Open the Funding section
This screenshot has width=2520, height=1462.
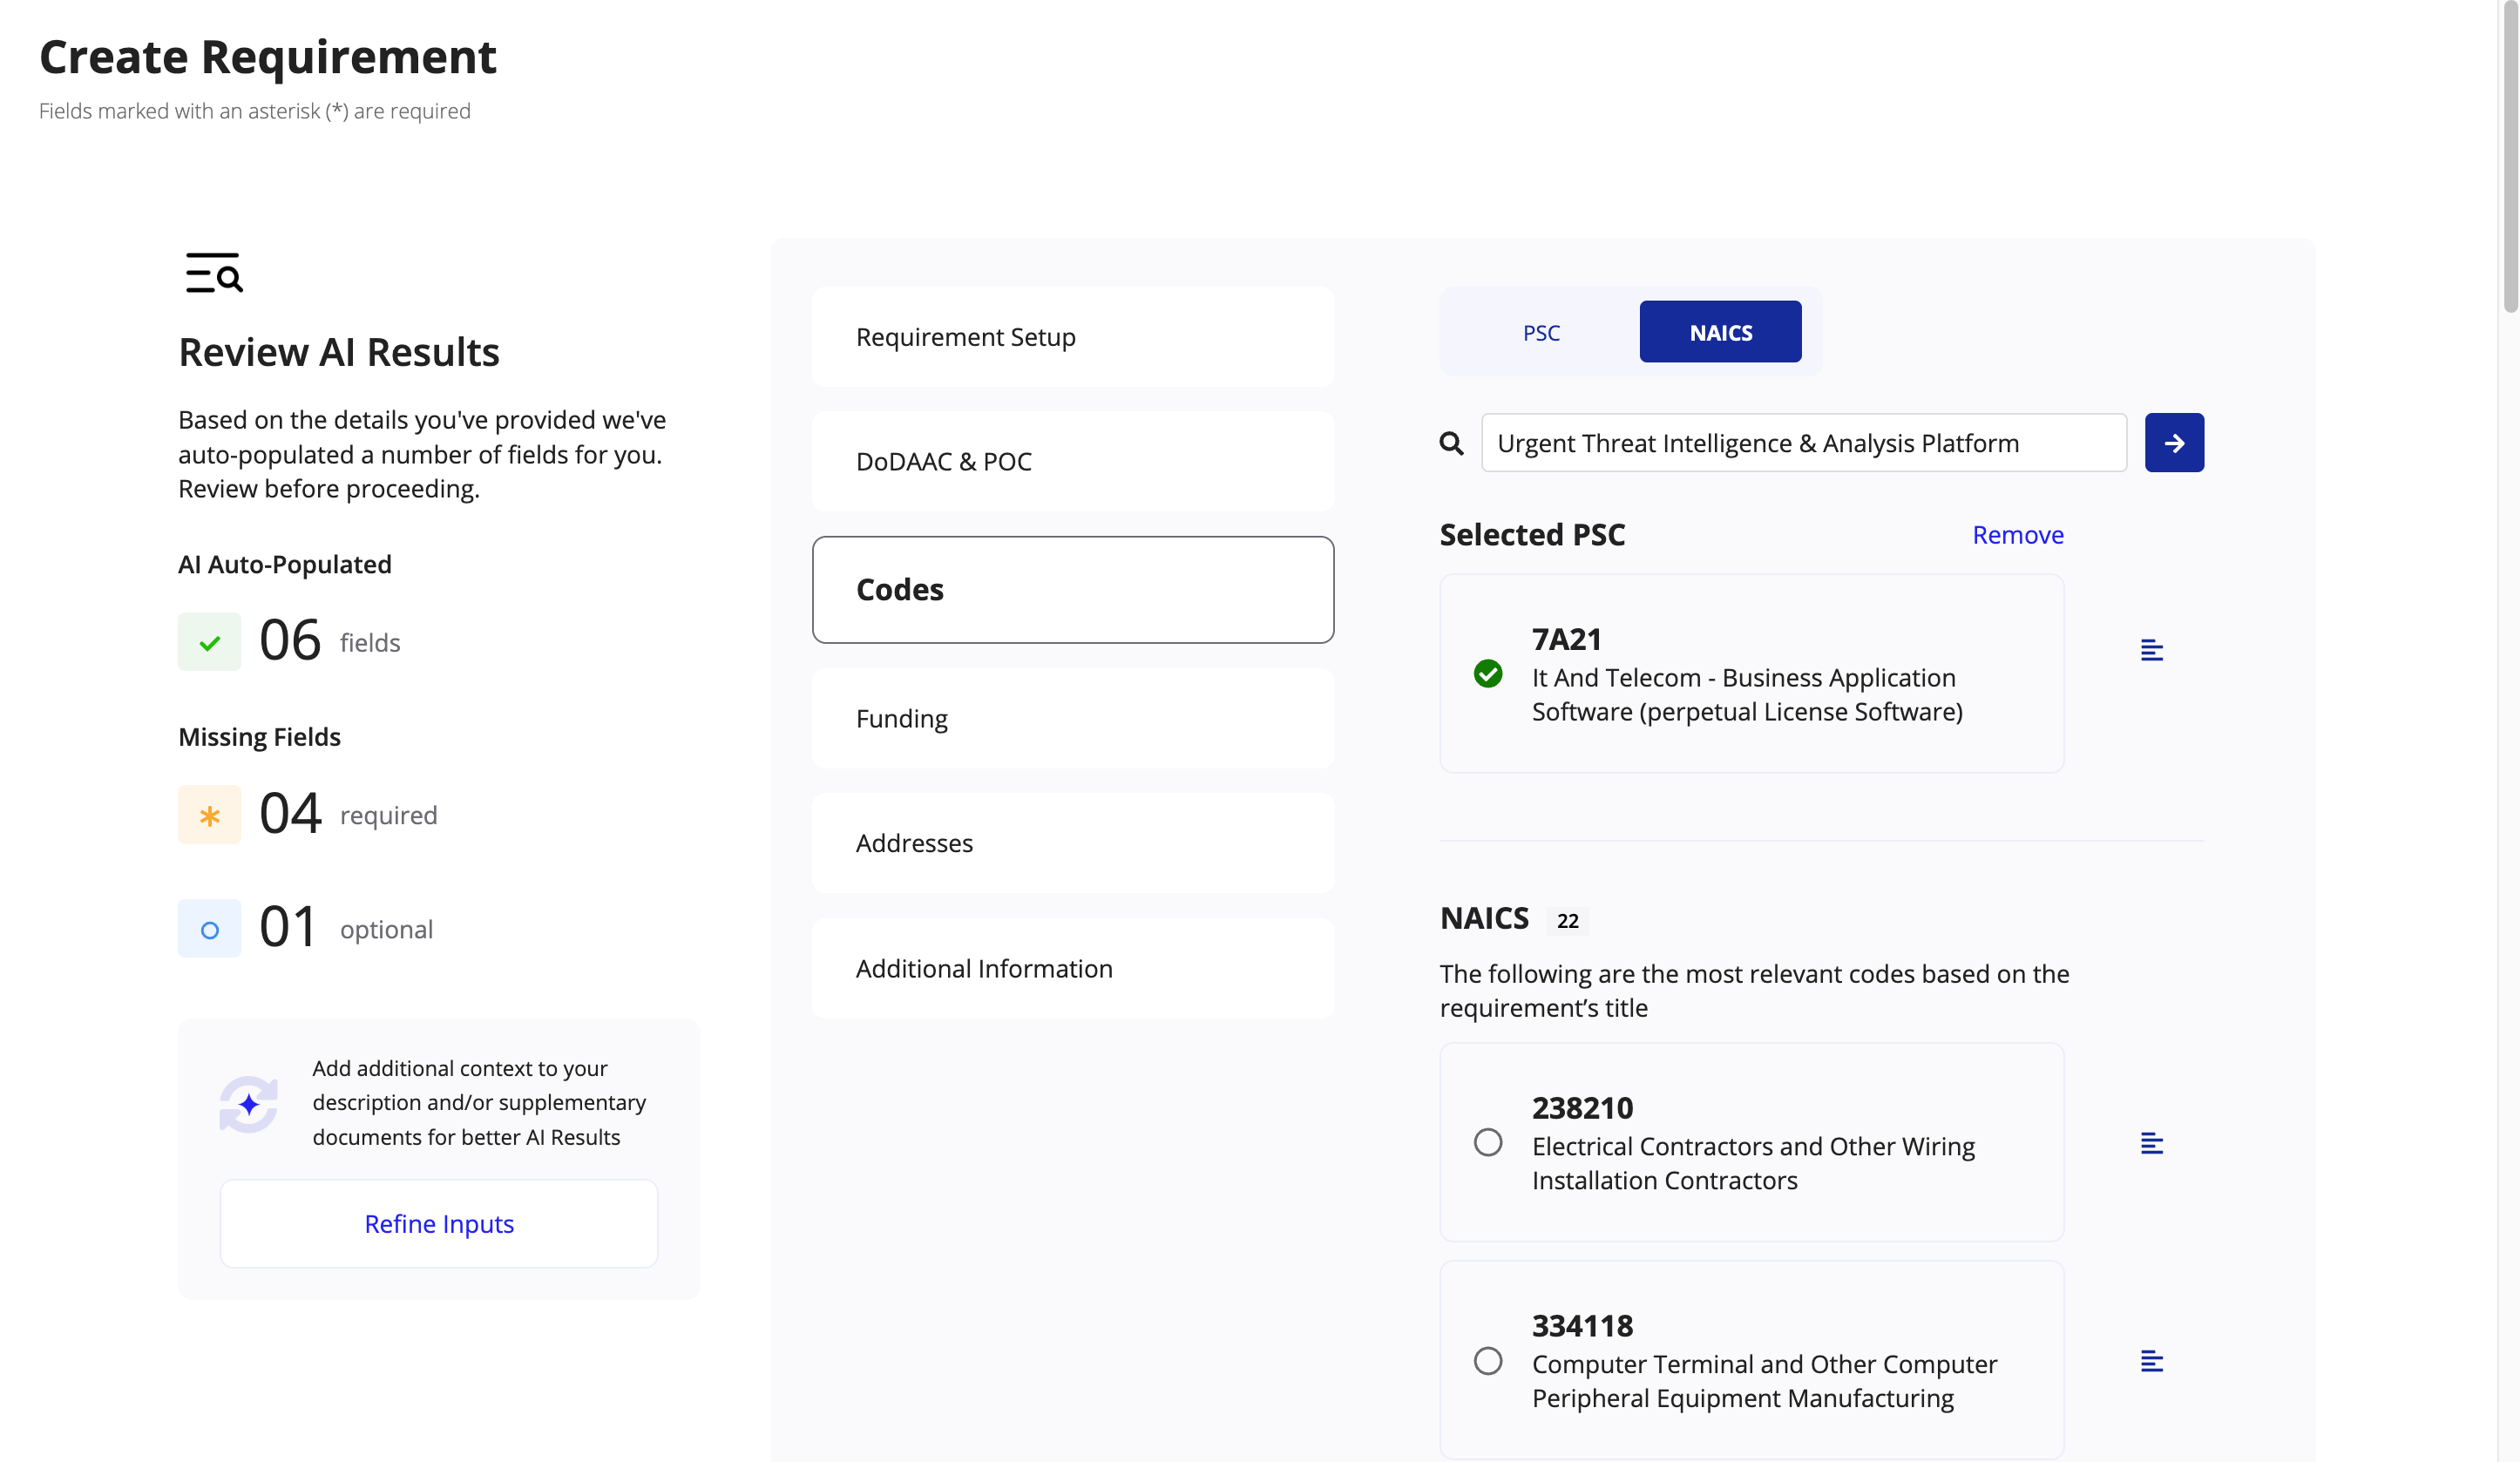coord(1073,718)
